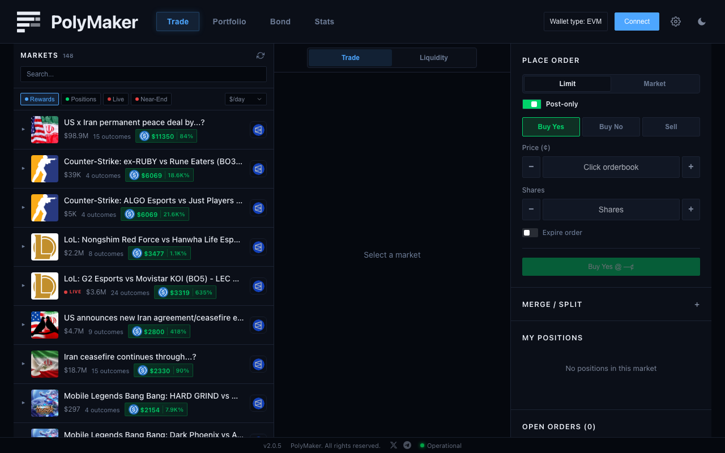Expand G2 Esports vs Movistar KOI row

pos(23,285)
